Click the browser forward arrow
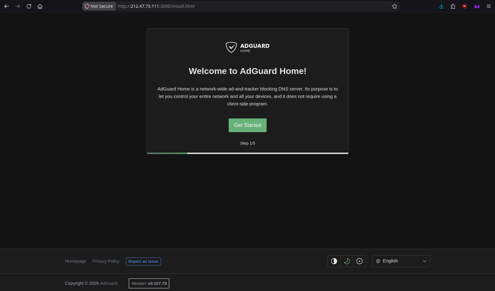495x291 pixels. click(x=18, y=6)
